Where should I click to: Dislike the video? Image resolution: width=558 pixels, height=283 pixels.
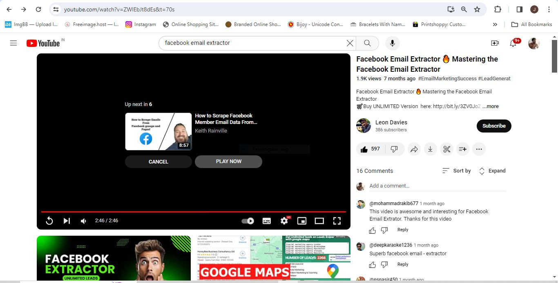click(395, 149)
